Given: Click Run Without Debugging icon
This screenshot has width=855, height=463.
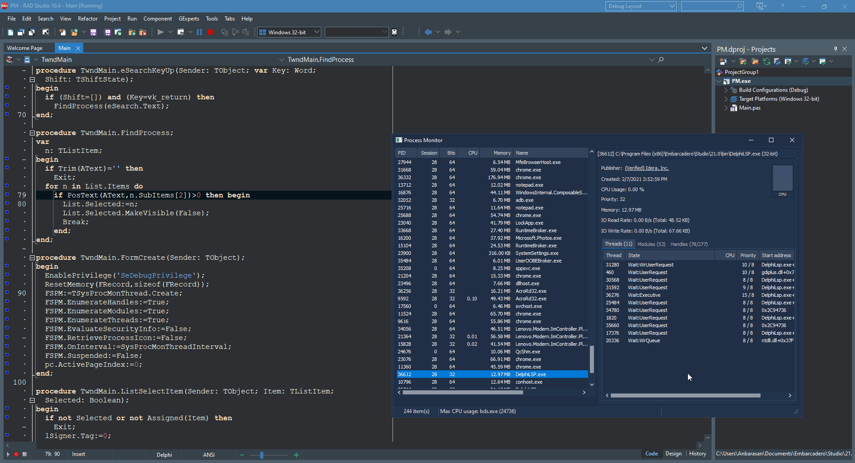Looking at the screenshot, I should coord(180,32).
